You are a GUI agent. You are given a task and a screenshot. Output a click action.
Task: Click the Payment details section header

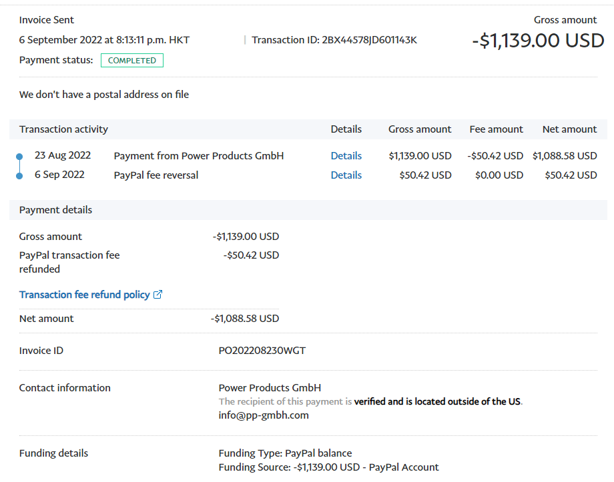[55, 210]
